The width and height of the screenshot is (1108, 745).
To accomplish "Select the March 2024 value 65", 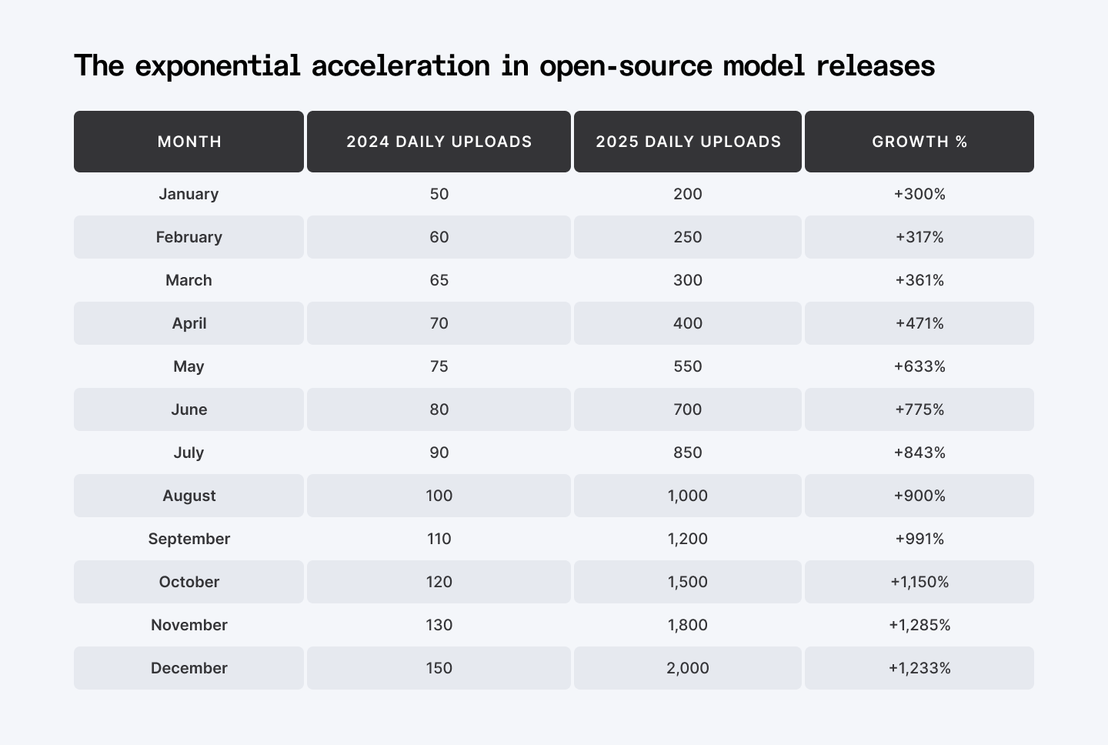I will tap(439, 280).
